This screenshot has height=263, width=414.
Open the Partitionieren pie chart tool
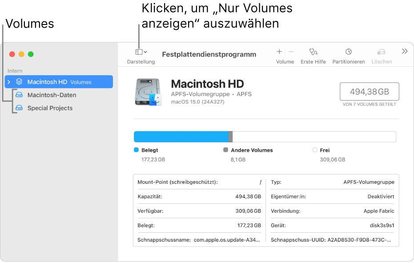coord(349,52)
